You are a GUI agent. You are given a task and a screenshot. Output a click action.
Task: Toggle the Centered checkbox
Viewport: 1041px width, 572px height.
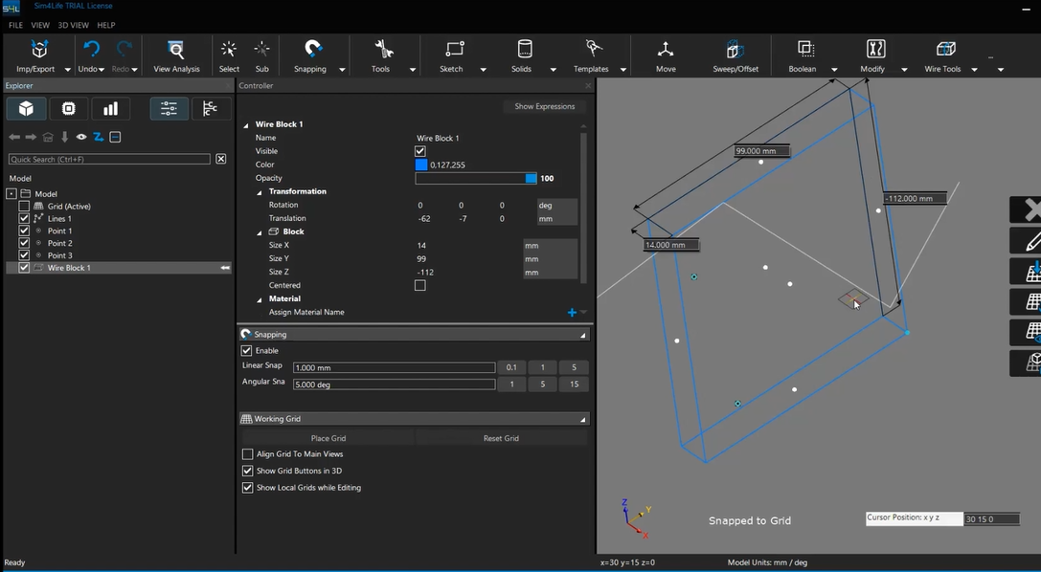(419, 285)
